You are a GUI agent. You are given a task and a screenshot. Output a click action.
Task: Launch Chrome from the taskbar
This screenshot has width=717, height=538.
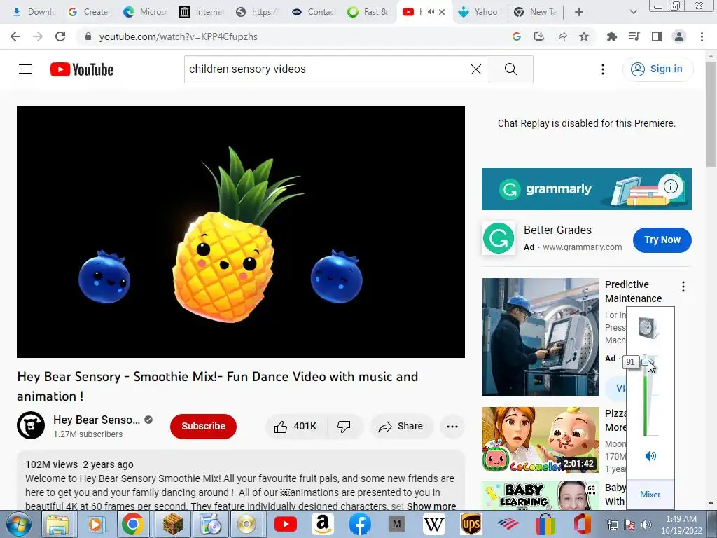pos(132,524)
